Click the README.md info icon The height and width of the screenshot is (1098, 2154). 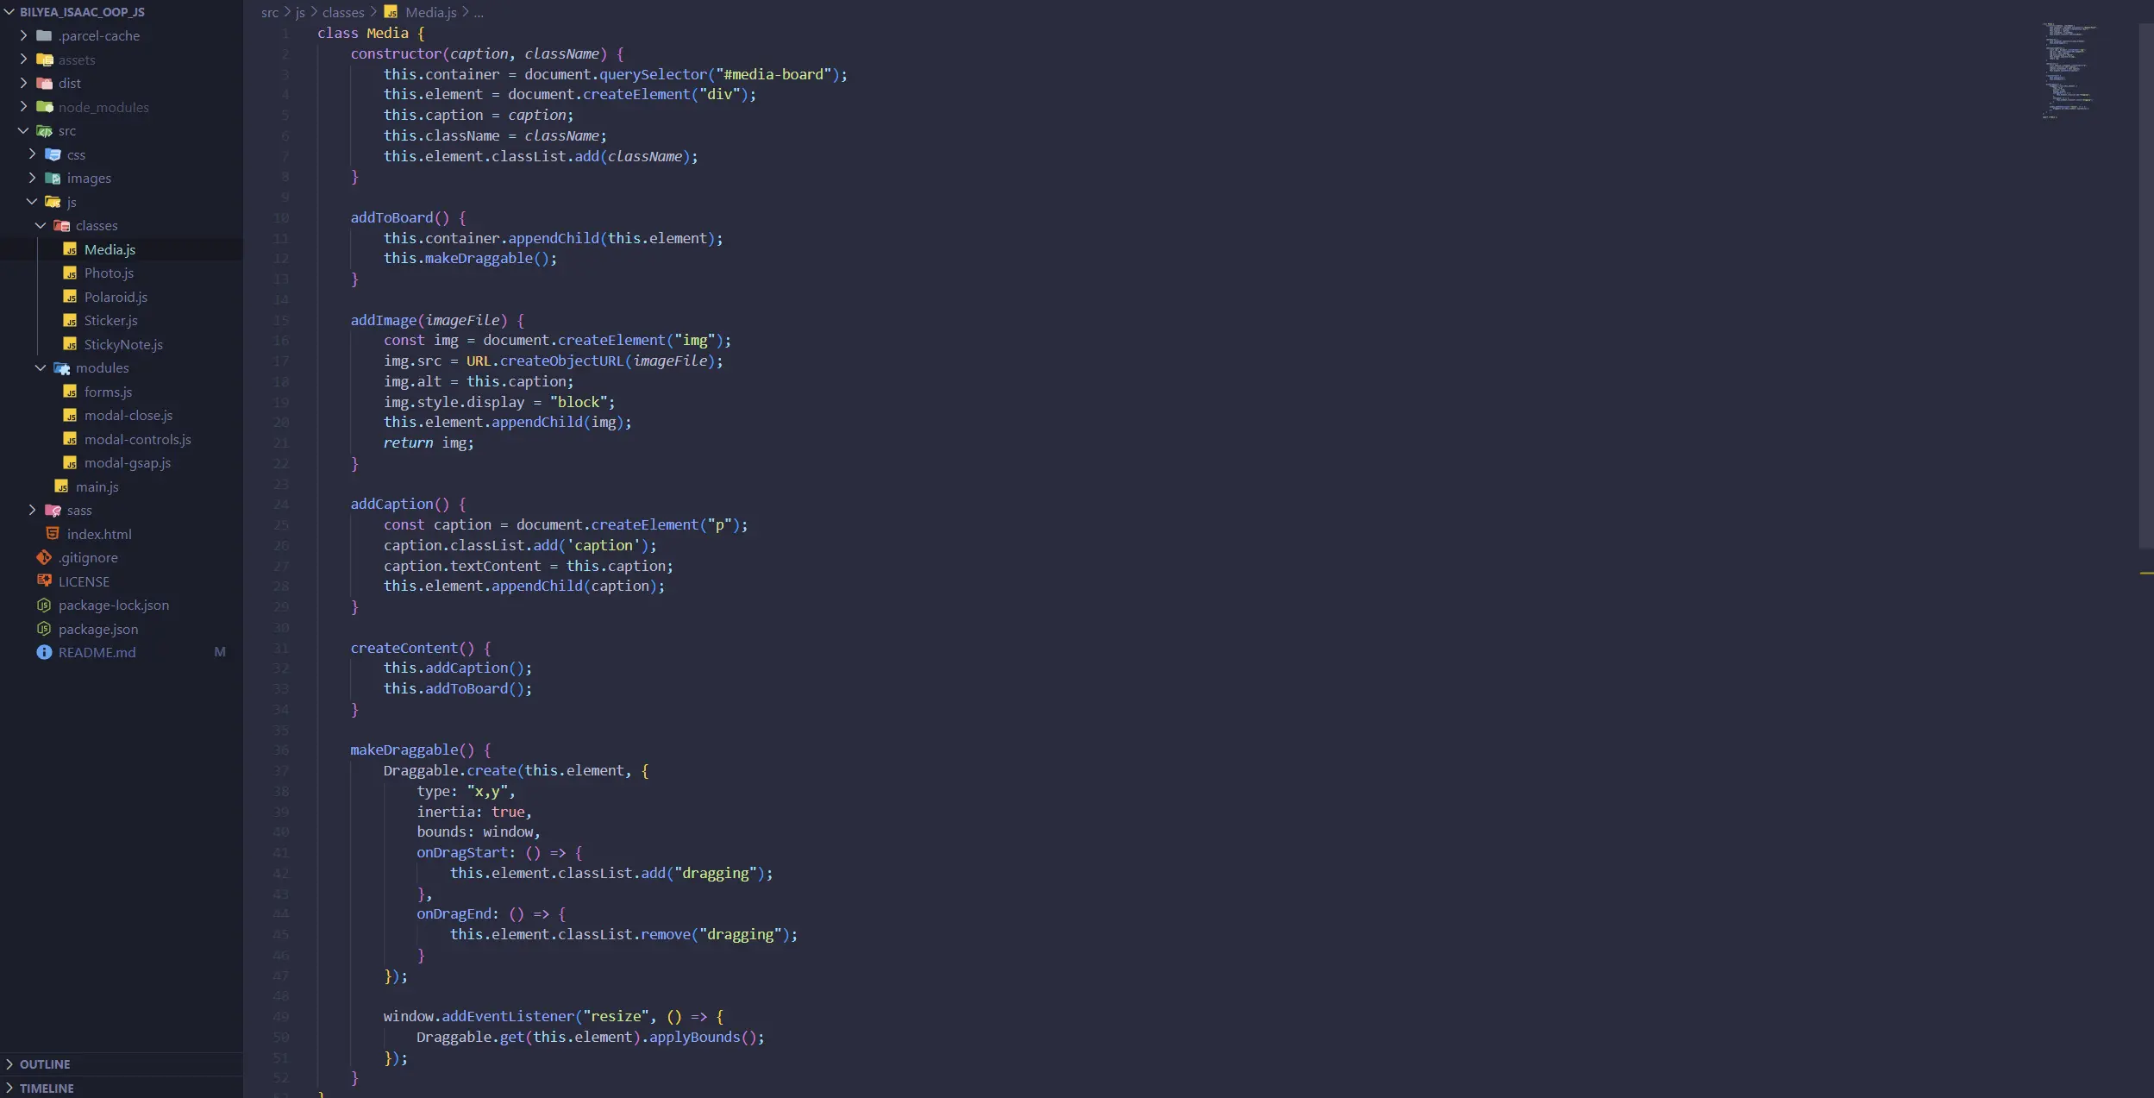coord(44,652)
